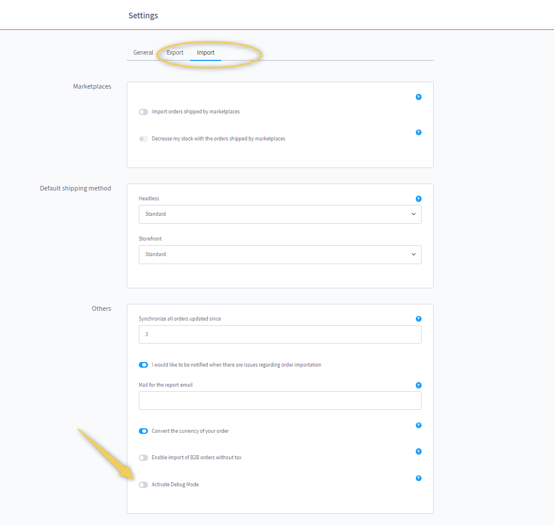This screenshot has width=554, height=526.
Task: Click help icon for Activate Debug Mode
Action: point(419,478)
